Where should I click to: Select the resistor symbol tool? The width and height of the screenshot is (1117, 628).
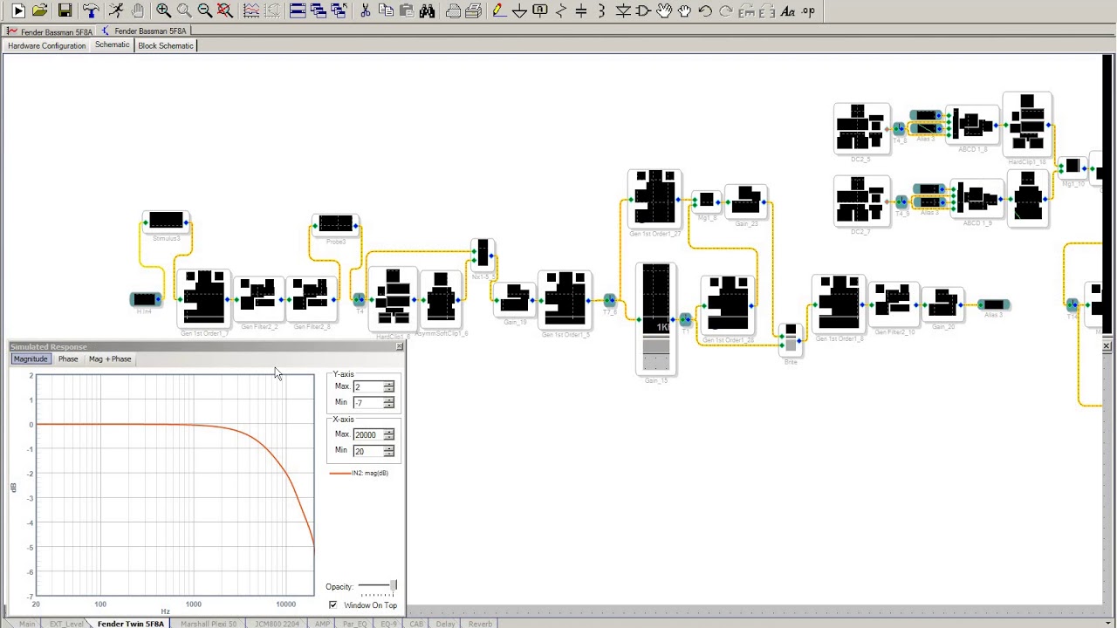(560, 10)
